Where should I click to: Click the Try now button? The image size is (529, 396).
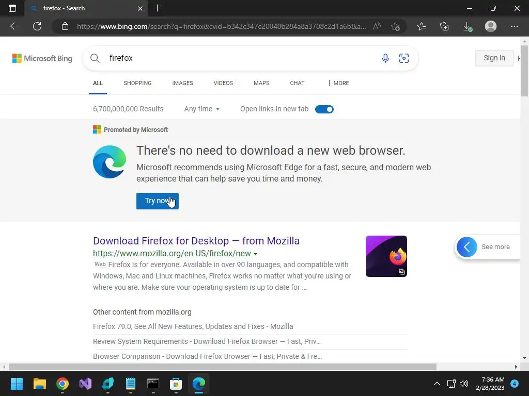pos(158,201)
